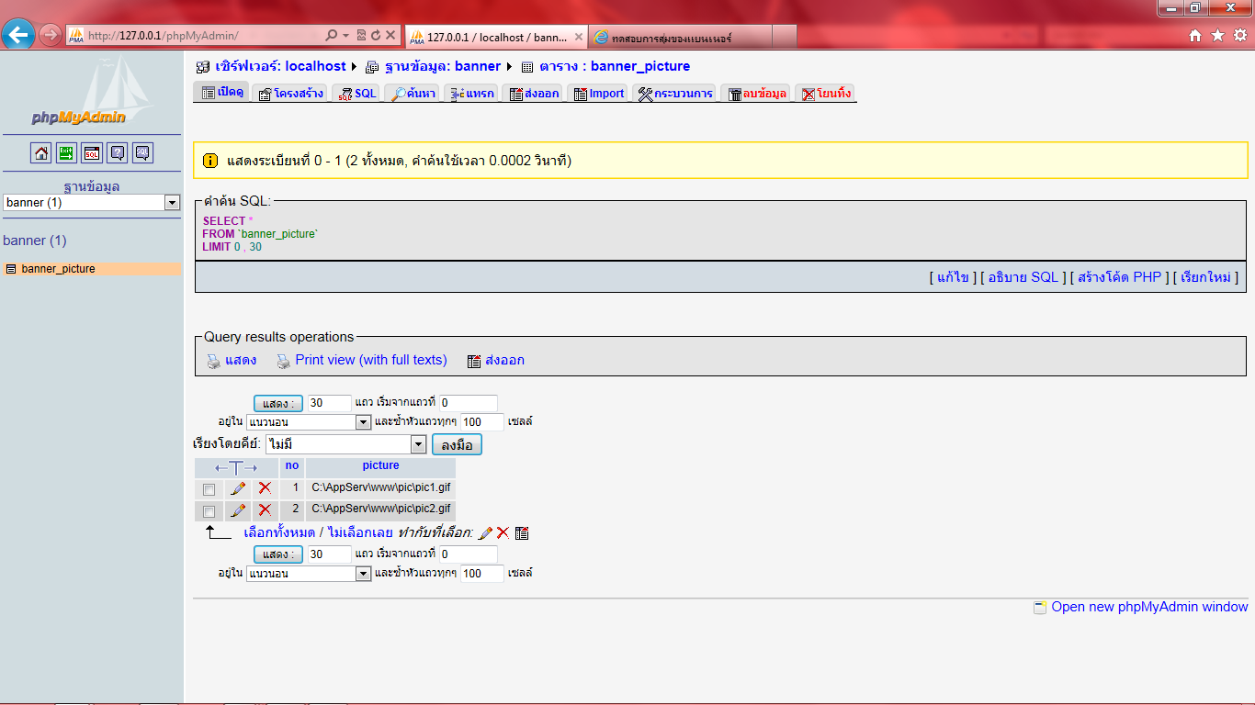Click the red X delete icon for row 1

click(x=265, y=488)
